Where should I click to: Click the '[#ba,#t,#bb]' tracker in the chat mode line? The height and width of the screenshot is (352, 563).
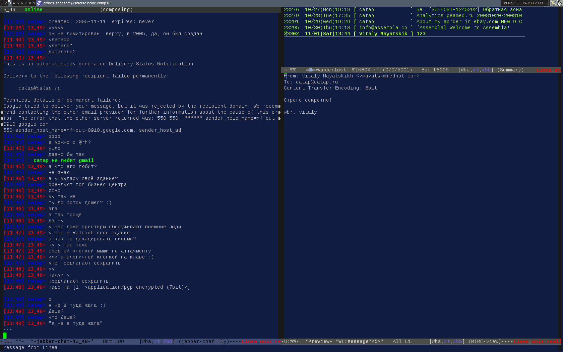click(157, 341)
